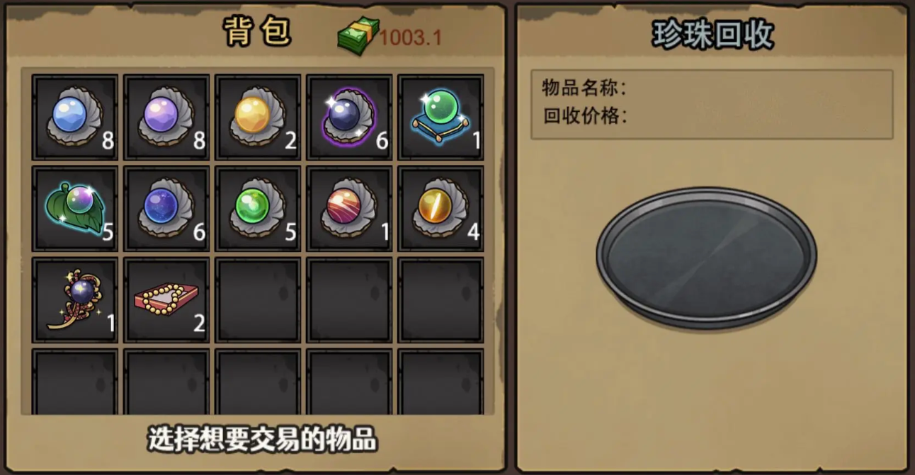This screenshot has height=475, width=915.
Task: Click the 背包 backpack title
Action: click(258, 32)
